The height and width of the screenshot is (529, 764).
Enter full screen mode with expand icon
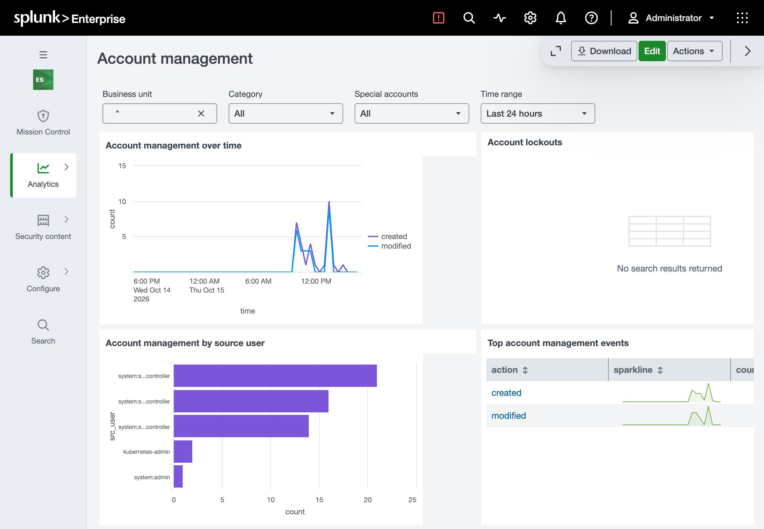(555, 51)
